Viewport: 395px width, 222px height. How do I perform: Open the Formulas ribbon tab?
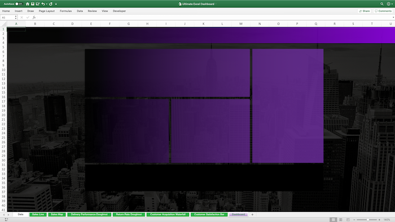(x=66, y=11)
